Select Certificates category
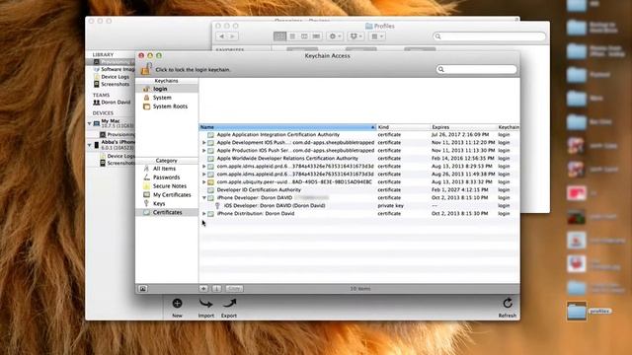632x355 pixels. point(167,213)
